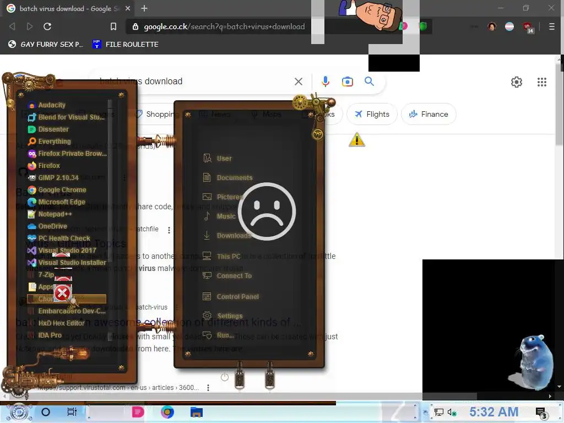The width and height of the screenshot is (564, 423).
Task: Open Cortana circle on the taskbar
Action: [x=46, y=412]
